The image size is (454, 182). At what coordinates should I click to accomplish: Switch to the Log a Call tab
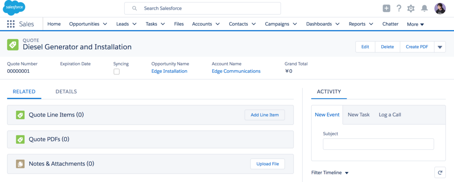coord(390,115)
